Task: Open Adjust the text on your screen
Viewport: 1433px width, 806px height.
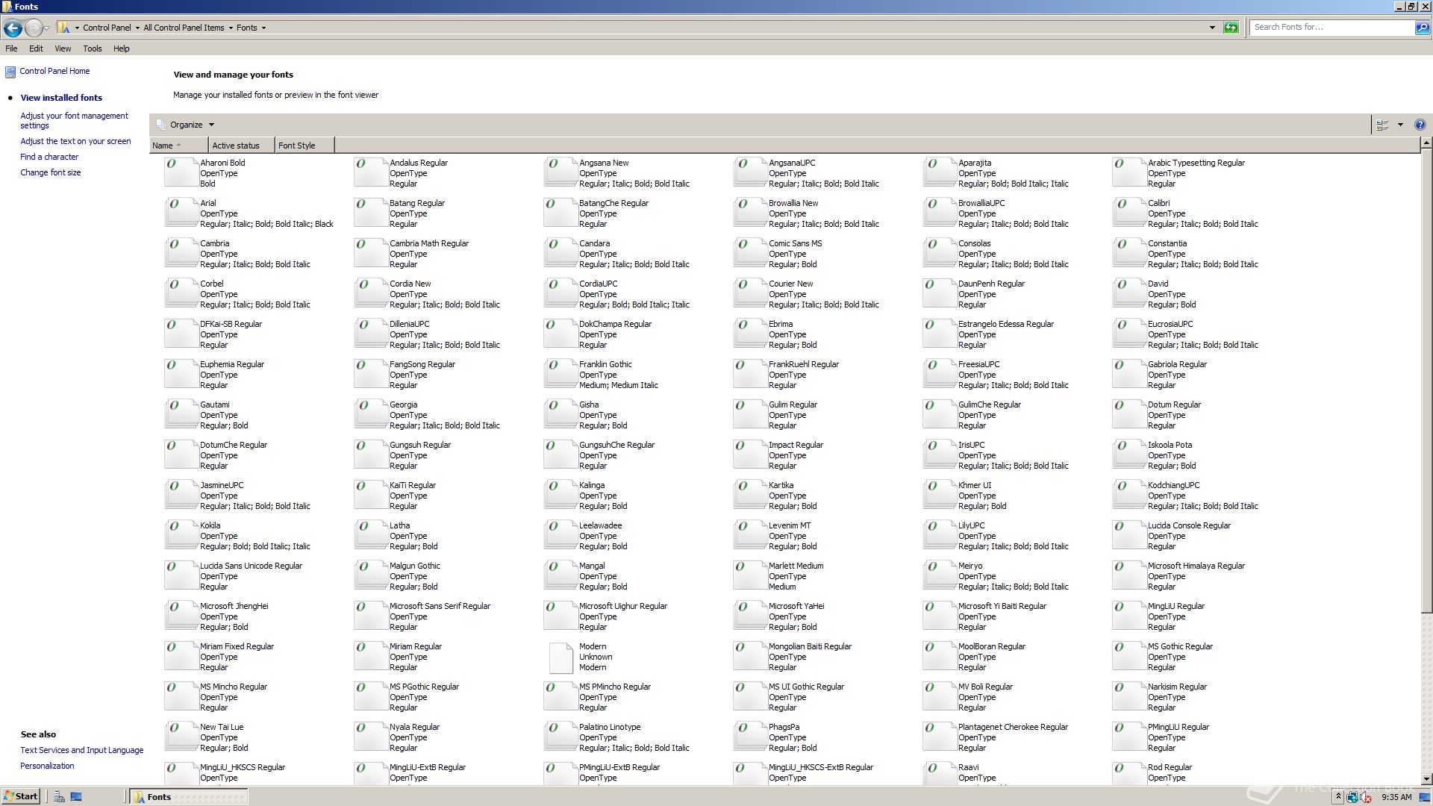Action: coord(75,141)
